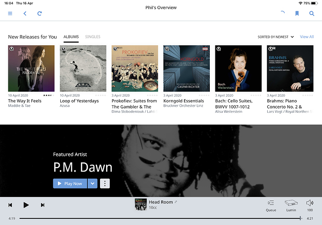Click the Head Room track title
Image resolution: width=322 pixels, height=225 pixels.
(161, 202)
